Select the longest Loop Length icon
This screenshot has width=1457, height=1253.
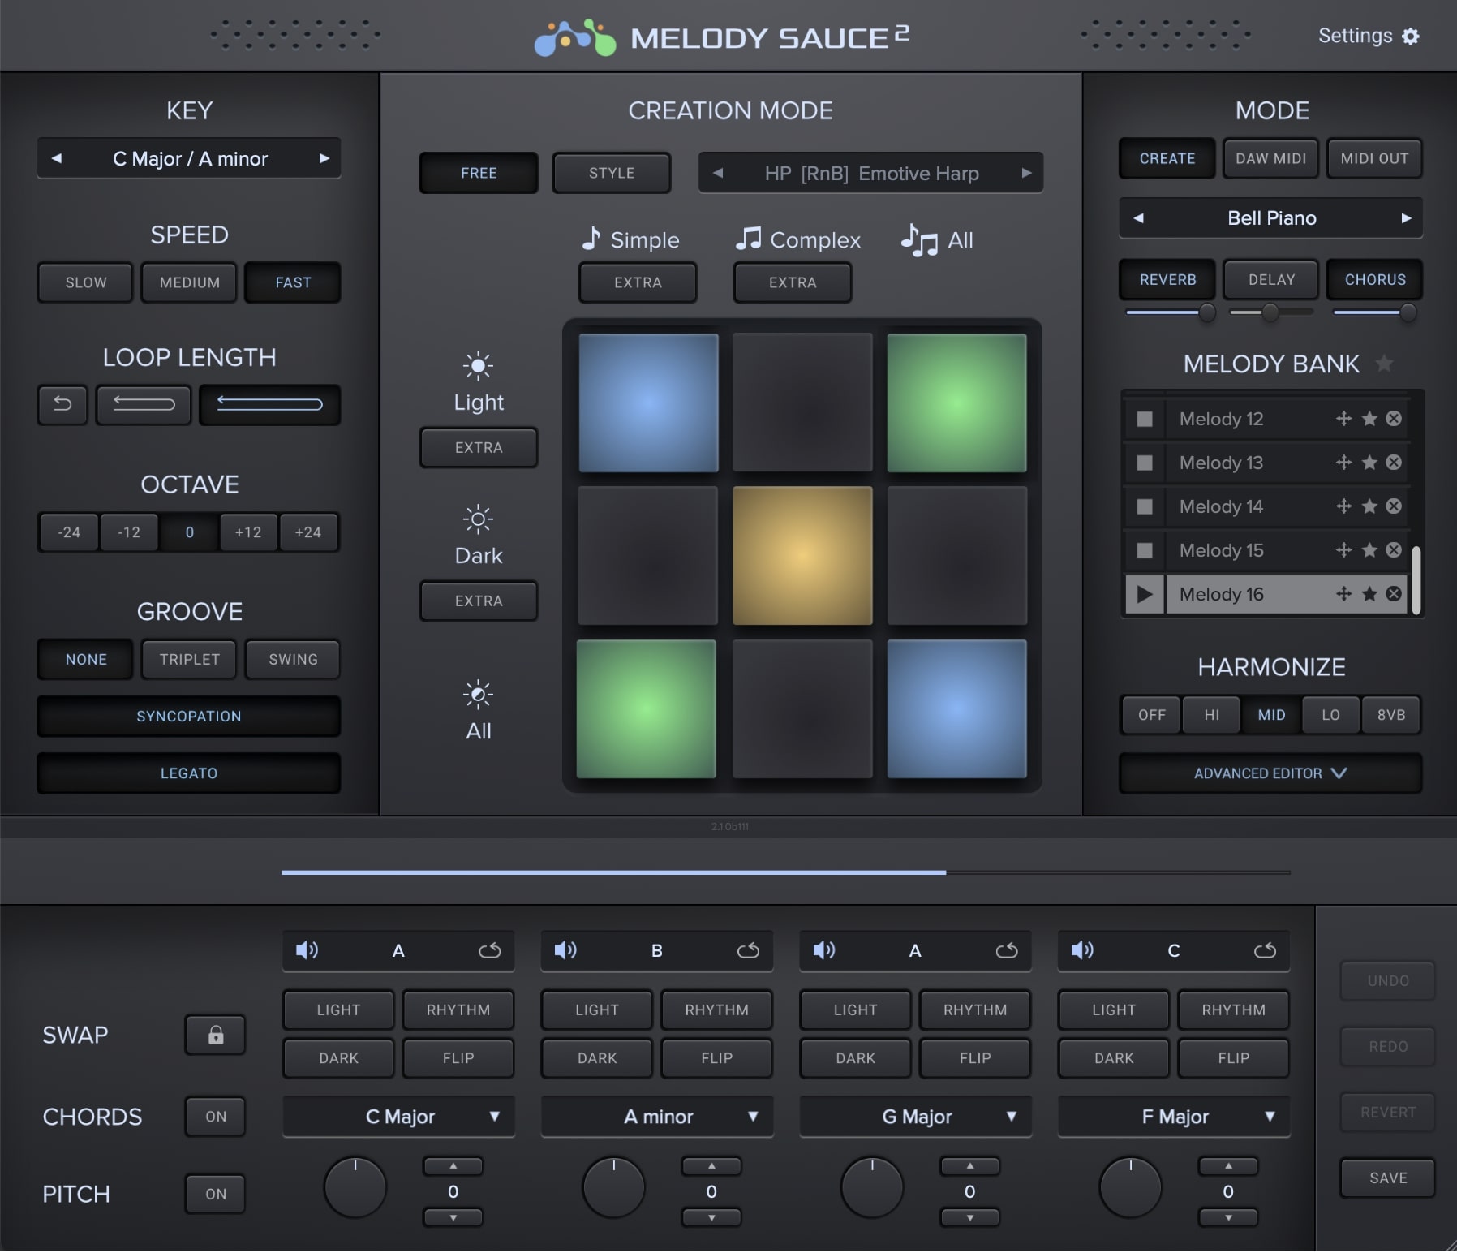point(269,405)
